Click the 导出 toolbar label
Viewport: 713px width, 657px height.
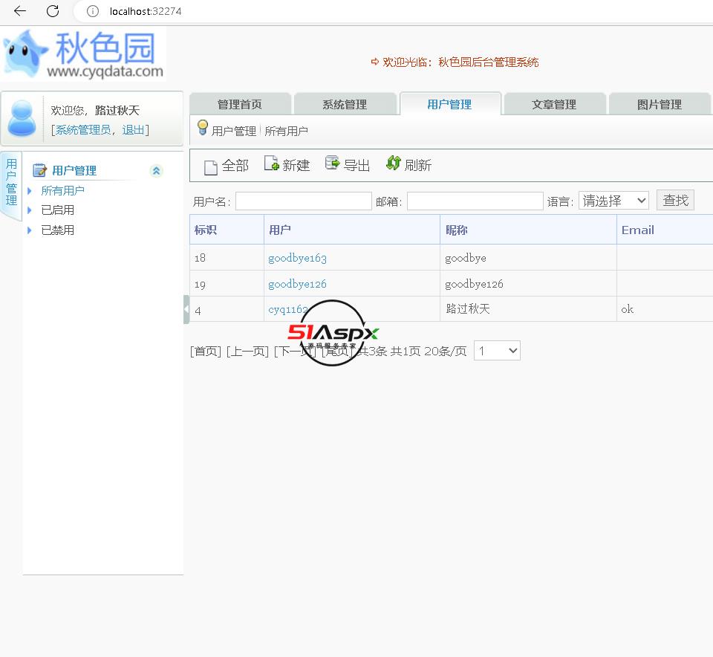(357, 165)
